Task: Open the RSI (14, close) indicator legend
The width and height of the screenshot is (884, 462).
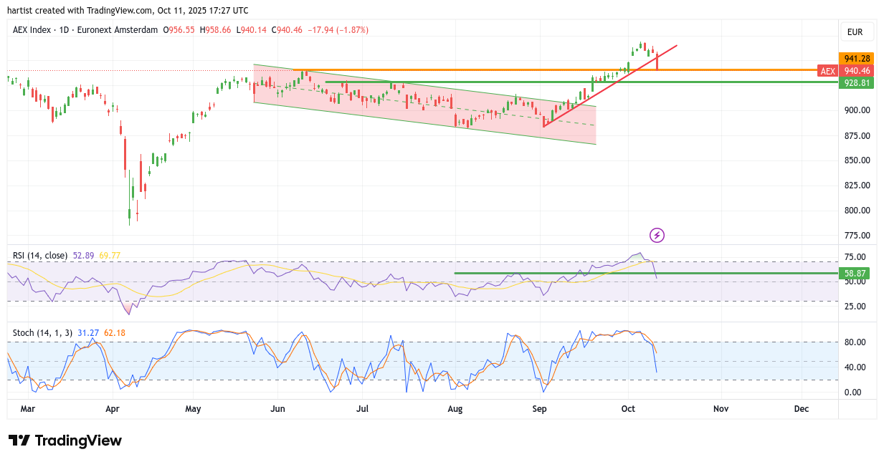Action: (41, 255)
